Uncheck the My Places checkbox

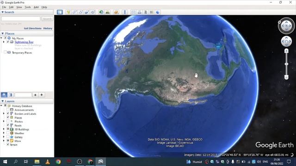coord(5,38)
